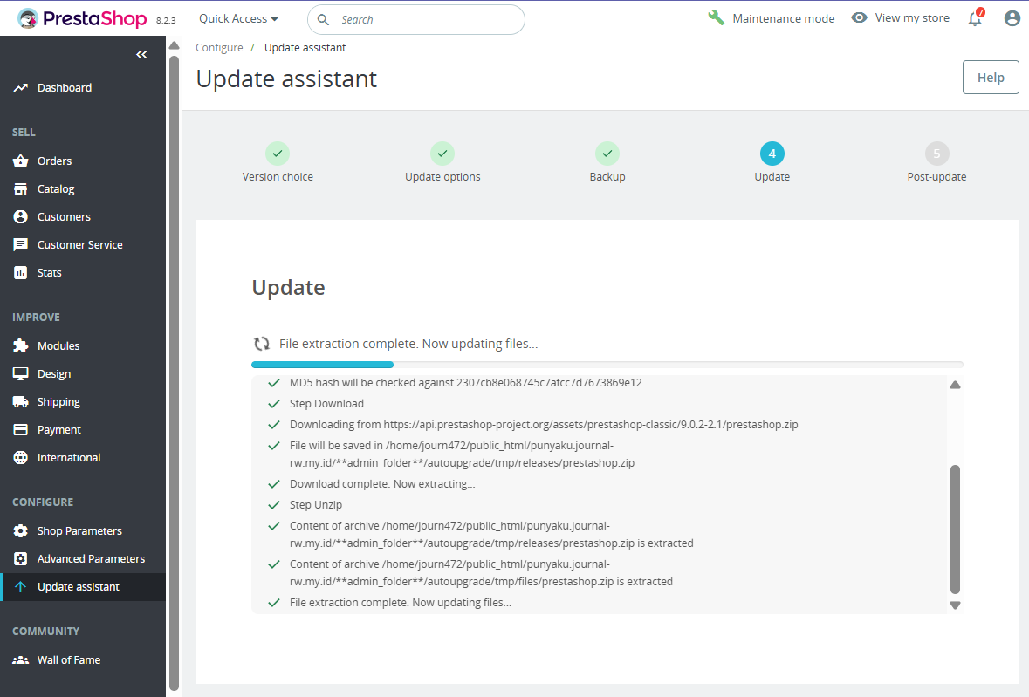1029x697 pixels.
Task: Expand the Shop Parameters menu
Action: point(79,531)
